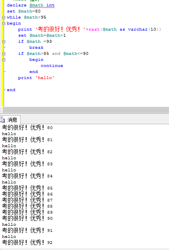Viewport: 169px width, 250px height.
Task: Click output line ending in 92
Action: [x=27, y=243]
